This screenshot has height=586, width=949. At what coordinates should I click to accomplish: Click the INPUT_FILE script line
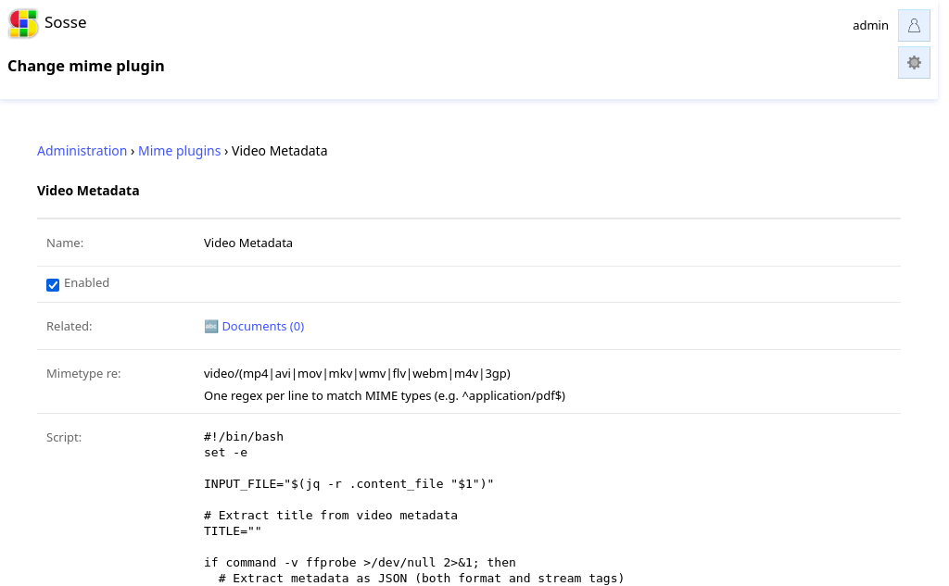tap(348, 484)
